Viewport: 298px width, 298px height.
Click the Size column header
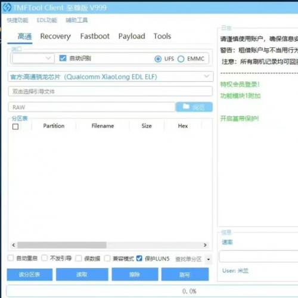[x=147, y=126]
